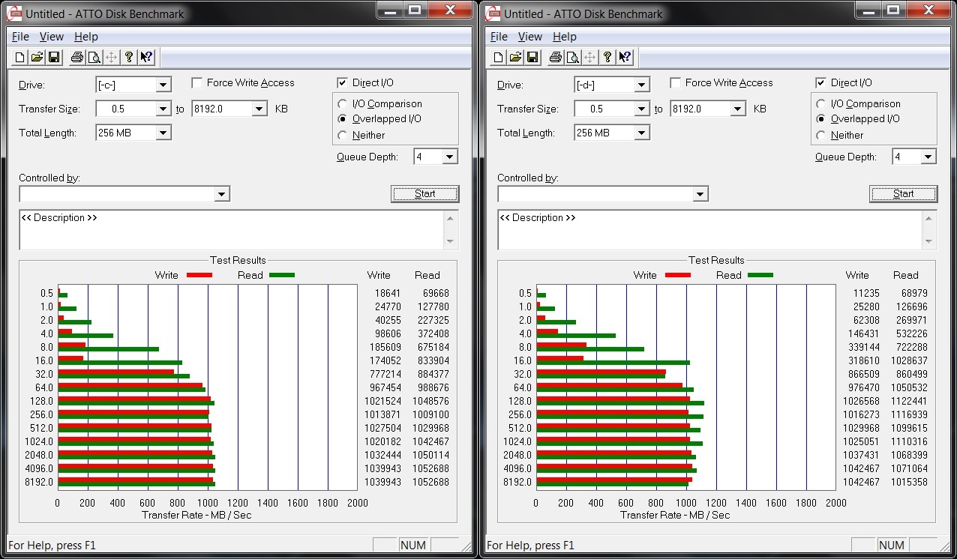Activate the context help pointer icon in drive D window

625,57
